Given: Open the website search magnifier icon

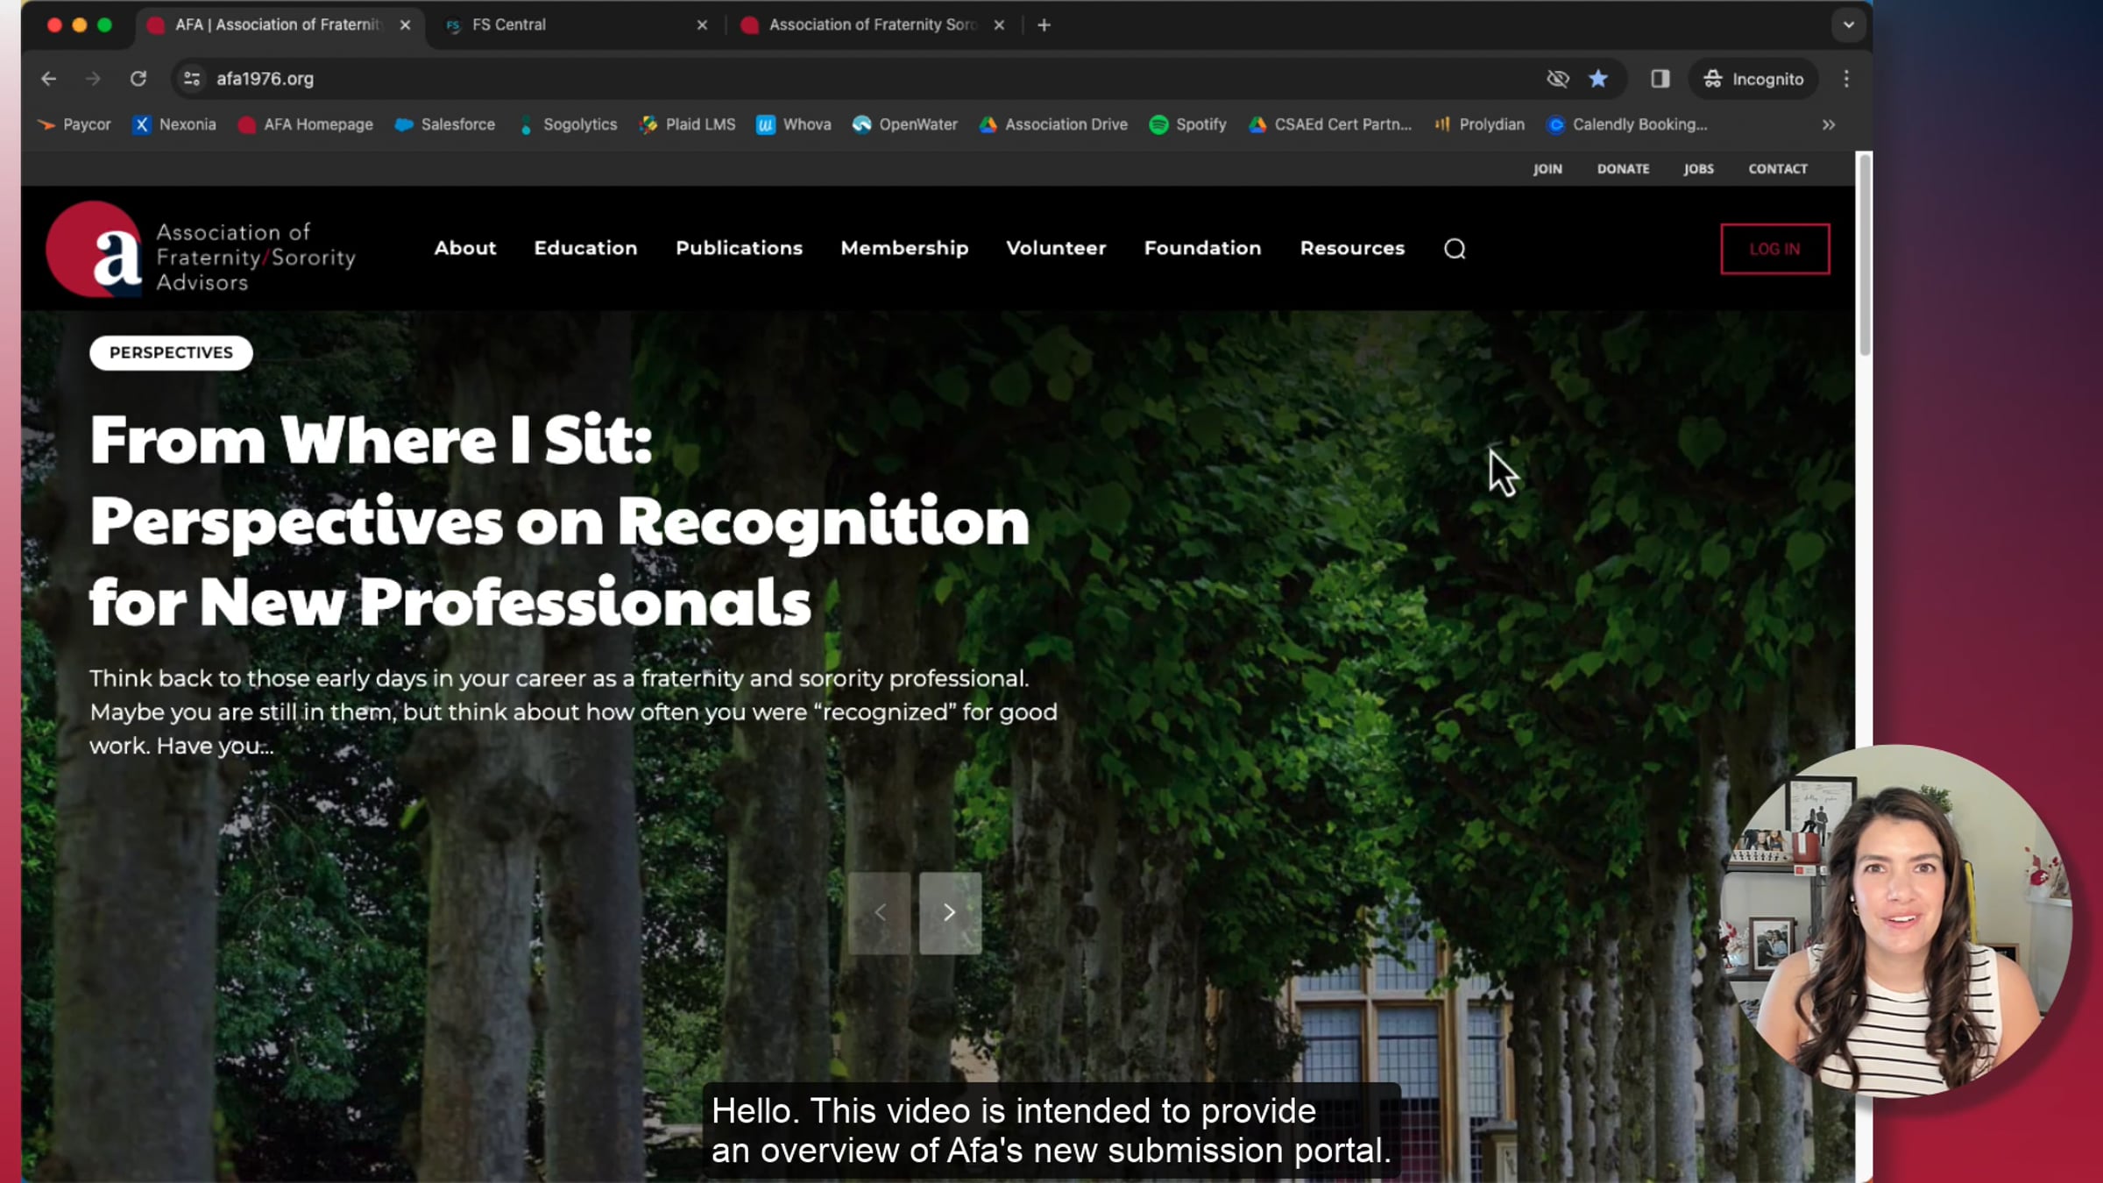Looking at the screenshot, I should (1455, 249).
